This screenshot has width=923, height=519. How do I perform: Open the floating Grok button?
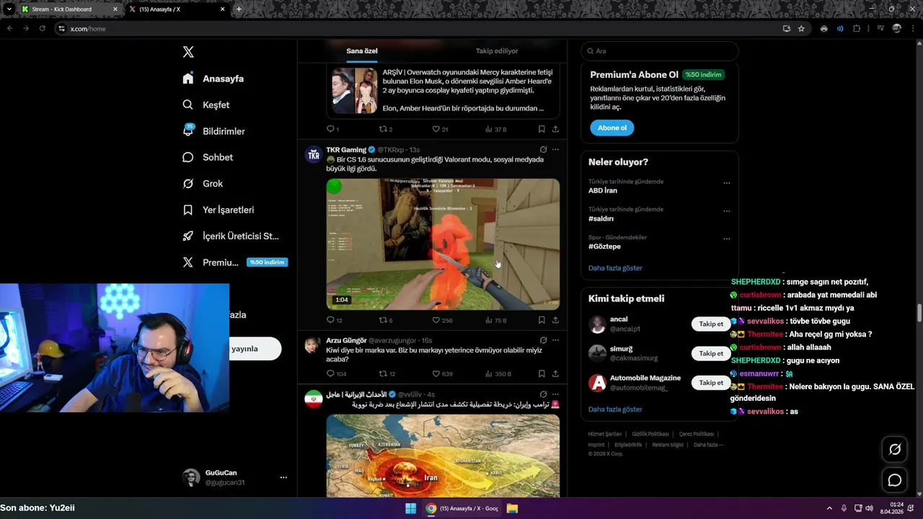click(x=895, y=449)
